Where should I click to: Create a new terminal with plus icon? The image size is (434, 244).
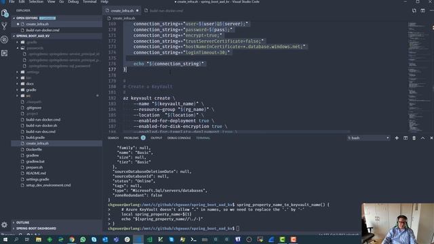click(x=397, y=138)
